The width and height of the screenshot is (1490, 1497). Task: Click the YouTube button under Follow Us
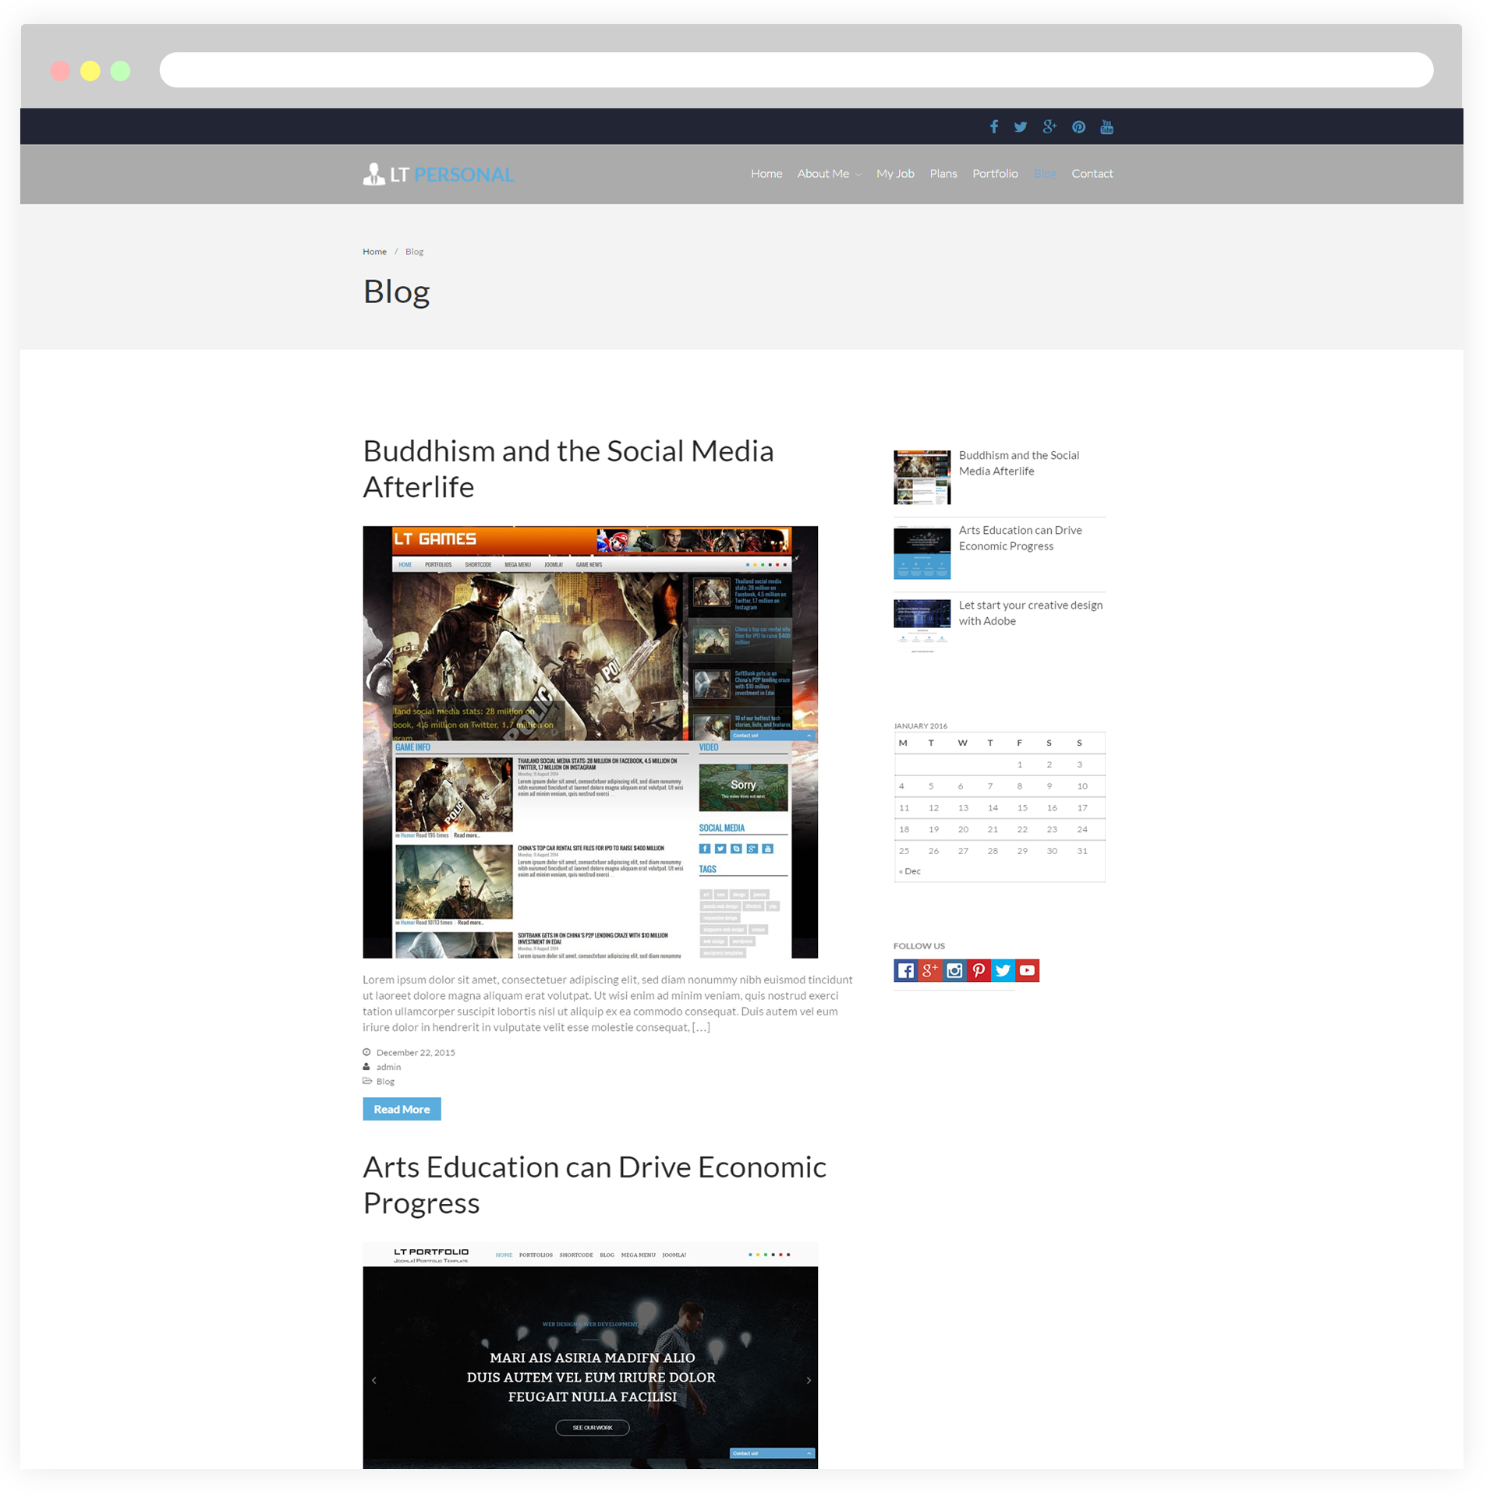(1028, 971)
